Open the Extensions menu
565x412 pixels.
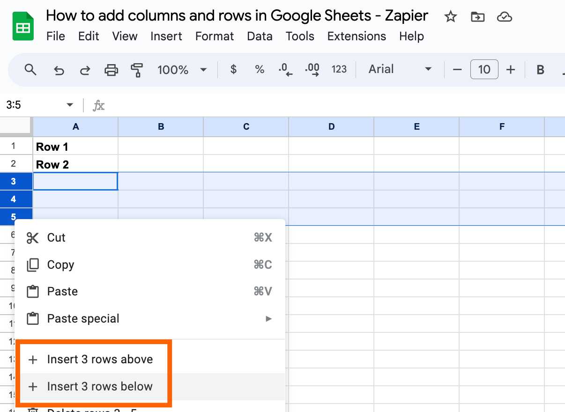tap(357, 37)
